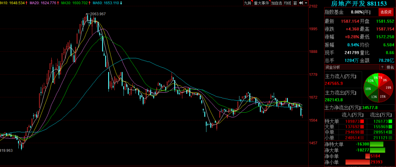The height and width of the screenshot is (167, 396).
Task: Click the 大单 outflow green swatch
Action: 390,127
